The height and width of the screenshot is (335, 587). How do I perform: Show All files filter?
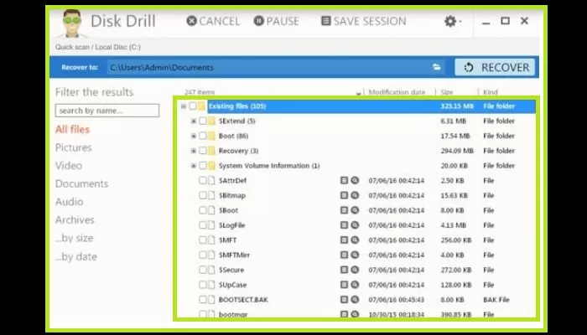tap(73, 130)
